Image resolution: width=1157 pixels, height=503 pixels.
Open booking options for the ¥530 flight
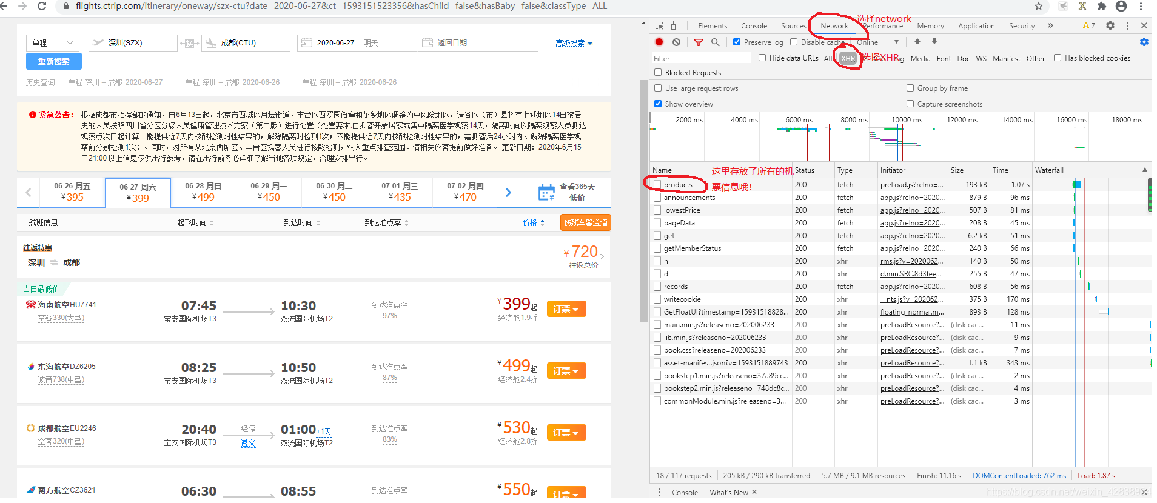(x=566, y=433)
